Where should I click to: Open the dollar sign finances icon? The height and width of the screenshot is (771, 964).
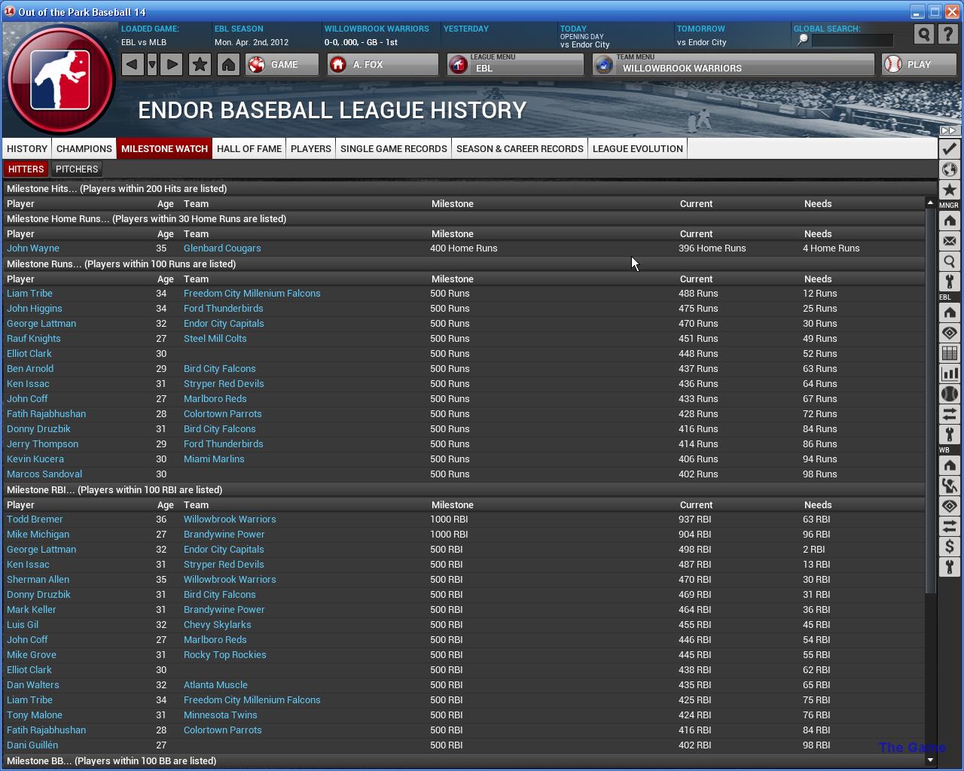949,547
